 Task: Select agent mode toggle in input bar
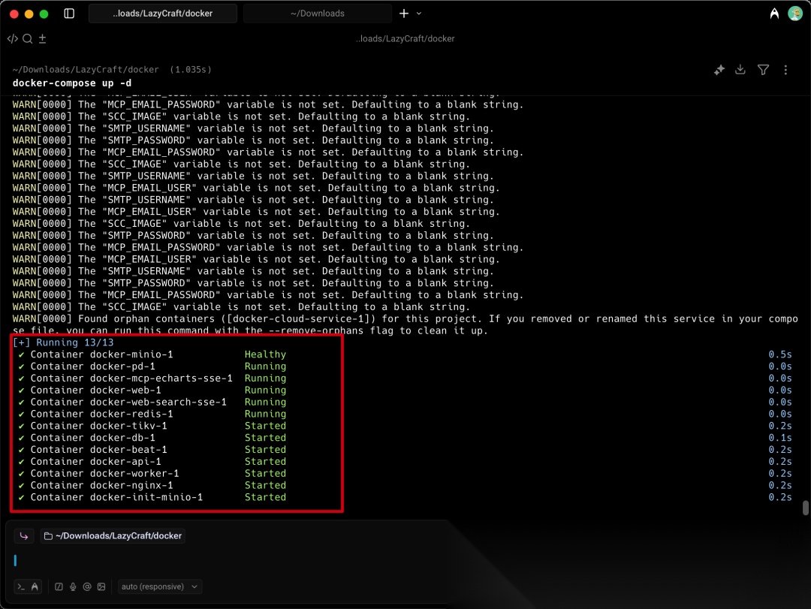pyautogui.click(x=35, y=586)
